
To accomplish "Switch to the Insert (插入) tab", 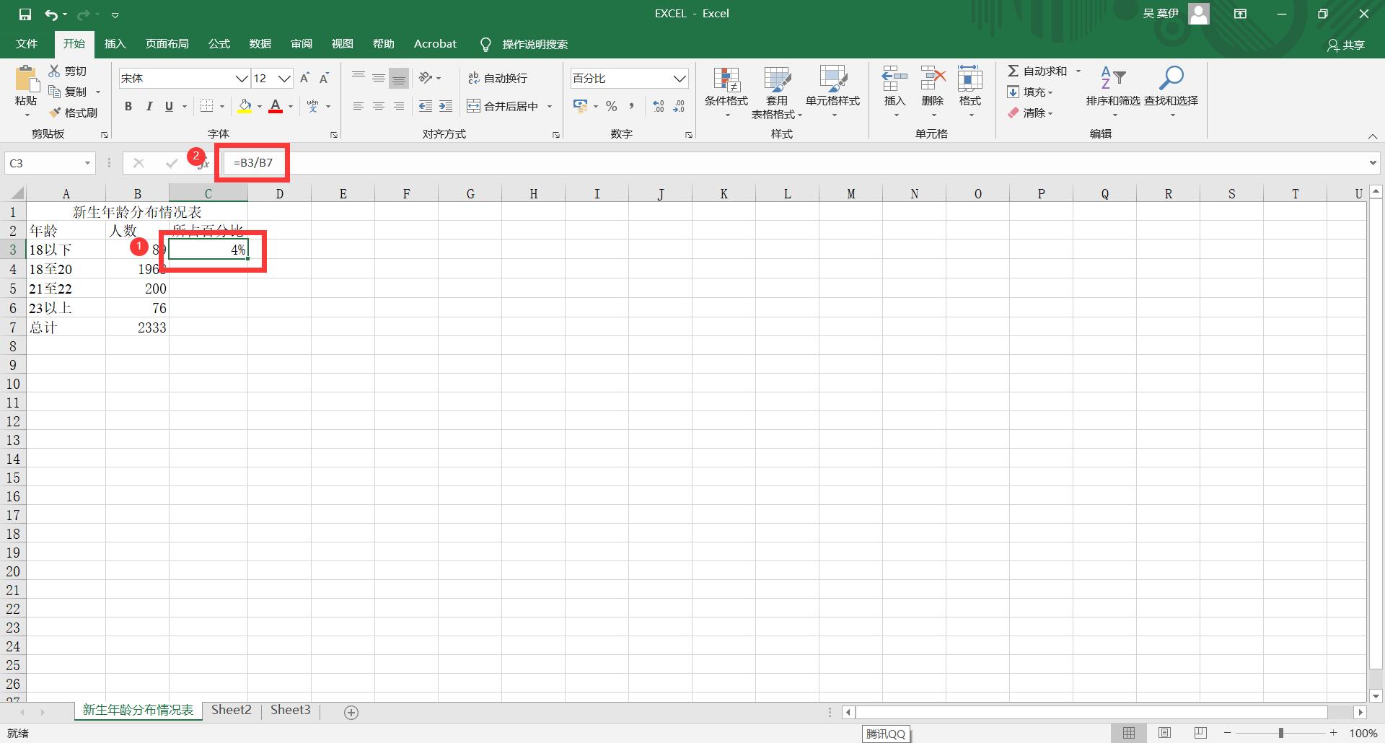I will 115,44.
